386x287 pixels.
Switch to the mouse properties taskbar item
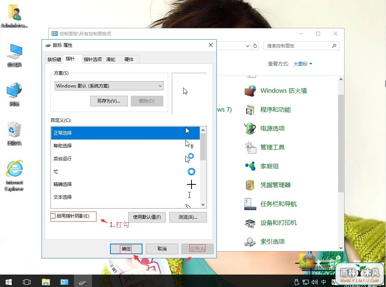tap(83, 282)
